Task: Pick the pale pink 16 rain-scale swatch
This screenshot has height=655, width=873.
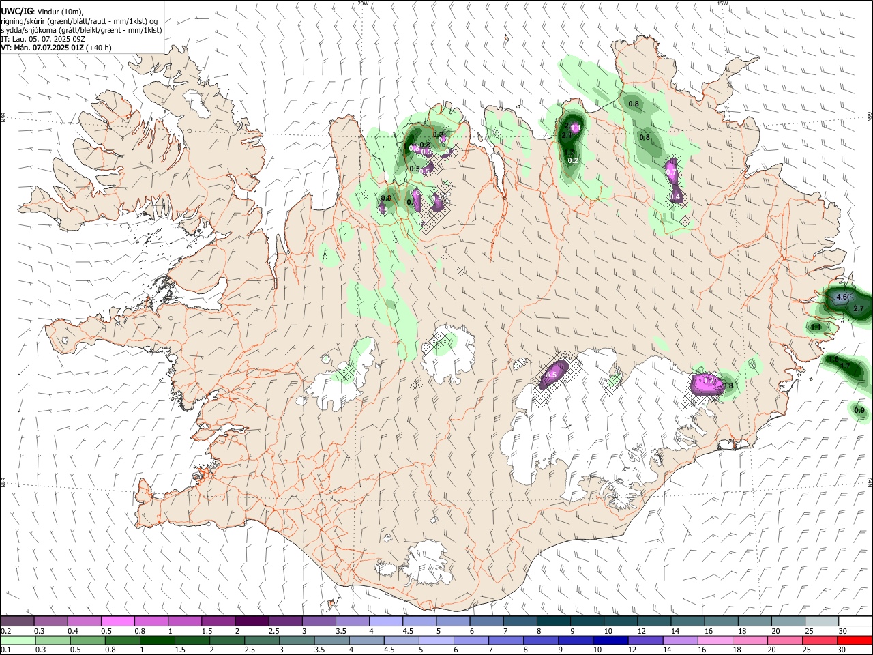Action: point(715,640)
